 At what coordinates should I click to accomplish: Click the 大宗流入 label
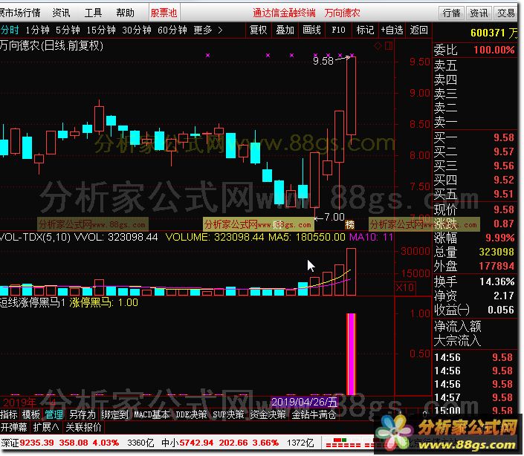point(458,341)
